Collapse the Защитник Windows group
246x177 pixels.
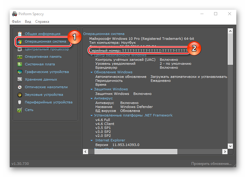91,89
